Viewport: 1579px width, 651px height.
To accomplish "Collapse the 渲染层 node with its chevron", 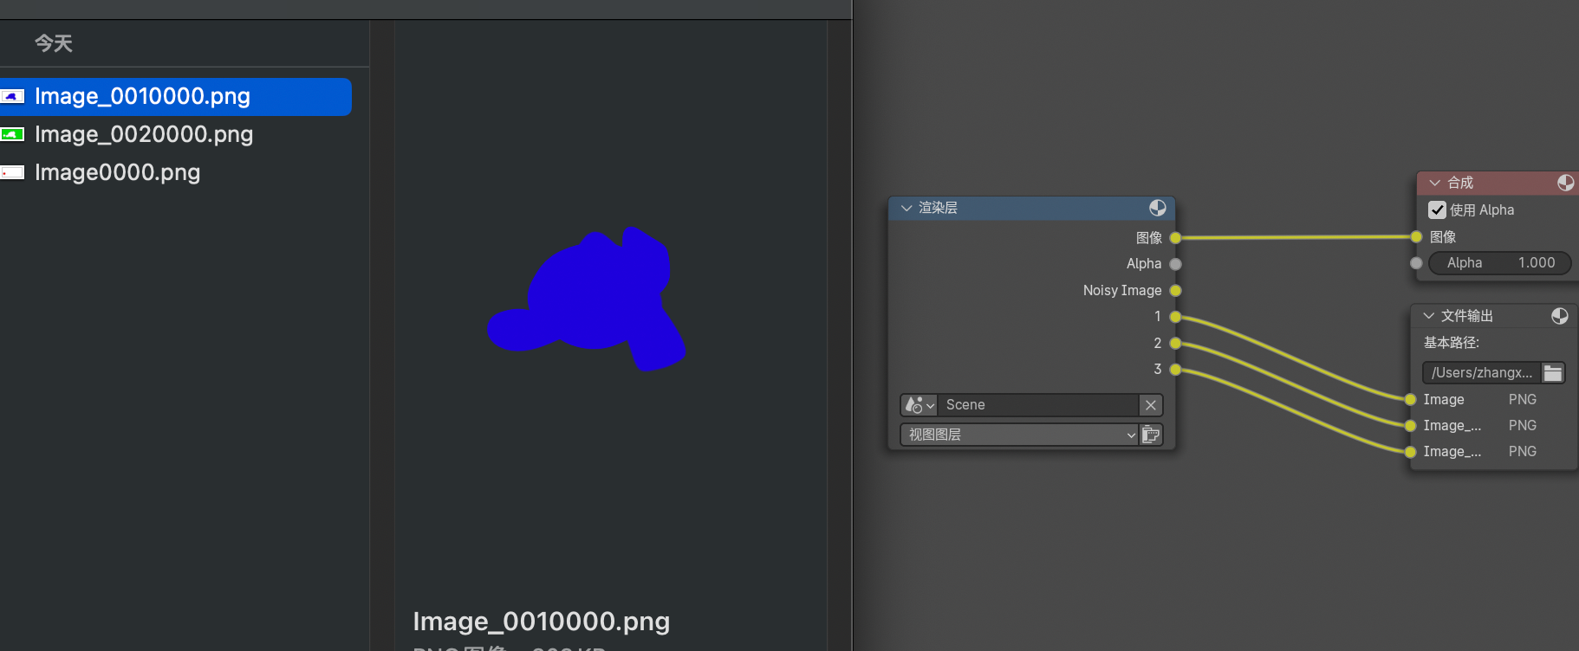I will (906, 208).
